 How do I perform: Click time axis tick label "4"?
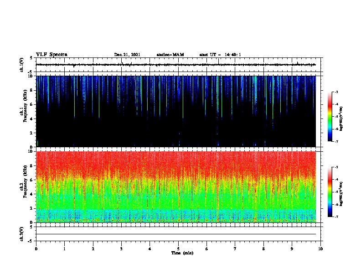click(150, 248)
